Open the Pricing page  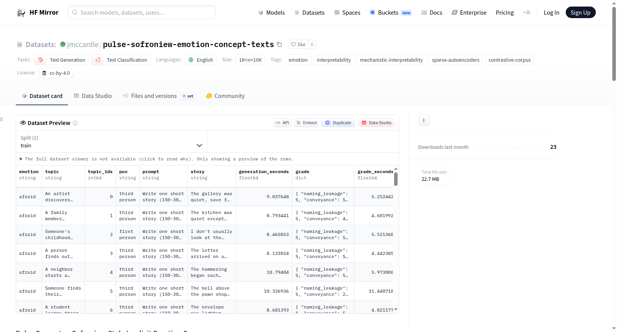pyautogui.click(x=505, y=13)
